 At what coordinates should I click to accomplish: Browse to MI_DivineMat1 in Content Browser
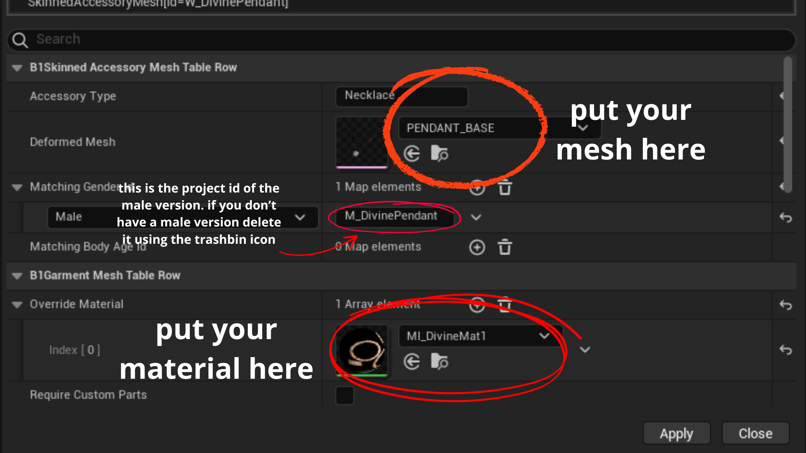439,361
